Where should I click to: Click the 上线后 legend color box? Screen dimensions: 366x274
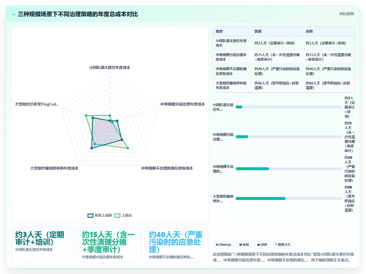[x=117, y=215]
